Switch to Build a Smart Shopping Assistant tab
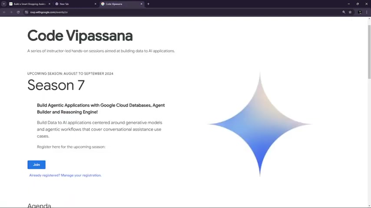This screenshot has height=208, width=371. [30, 4]
